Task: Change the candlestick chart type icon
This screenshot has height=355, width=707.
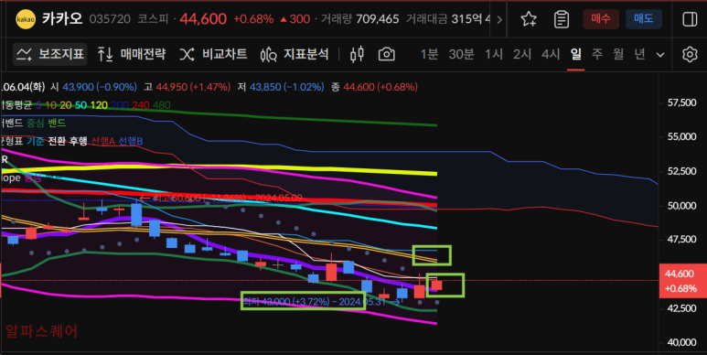Action: click(x=357, y=55)
